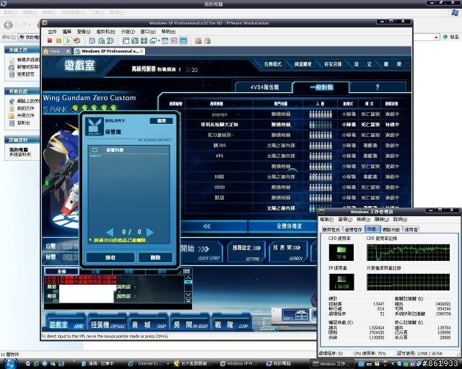Go to previous page arrow in storage list

tap(110, 232)
